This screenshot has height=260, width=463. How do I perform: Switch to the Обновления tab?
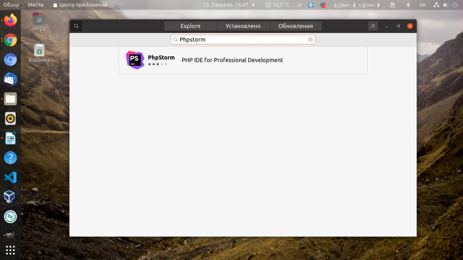click(x=296, y=26)
